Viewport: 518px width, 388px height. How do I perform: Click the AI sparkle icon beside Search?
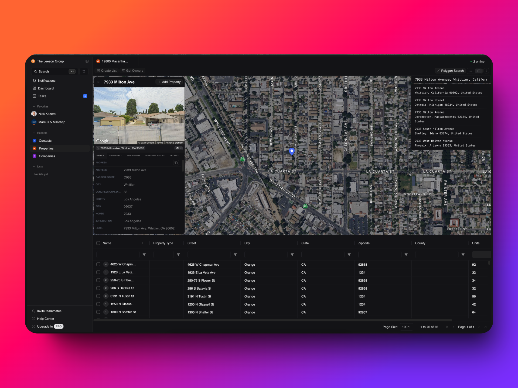point(84,71)
